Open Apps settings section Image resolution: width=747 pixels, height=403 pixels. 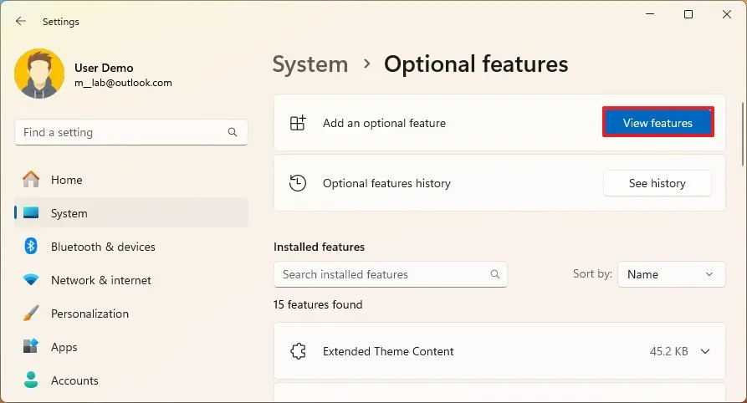(131, 346)
